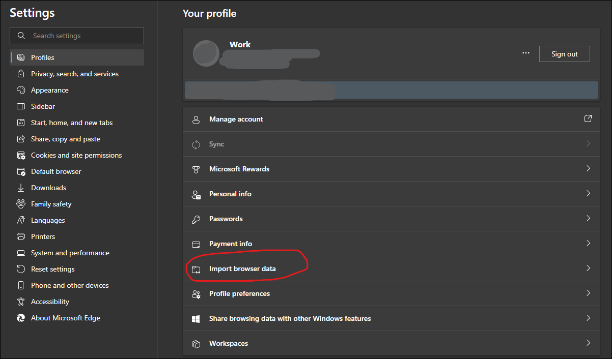Click the Work profile name text
This screenshot has width=612, height=359.
pos(240,44)
